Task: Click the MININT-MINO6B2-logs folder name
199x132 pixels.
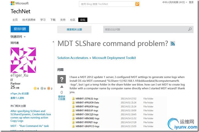Action: [x=87, y=118]
